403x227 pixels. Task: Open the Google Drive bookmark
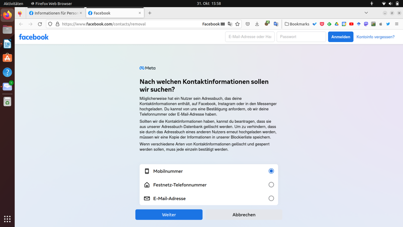[x=336, y=24]
